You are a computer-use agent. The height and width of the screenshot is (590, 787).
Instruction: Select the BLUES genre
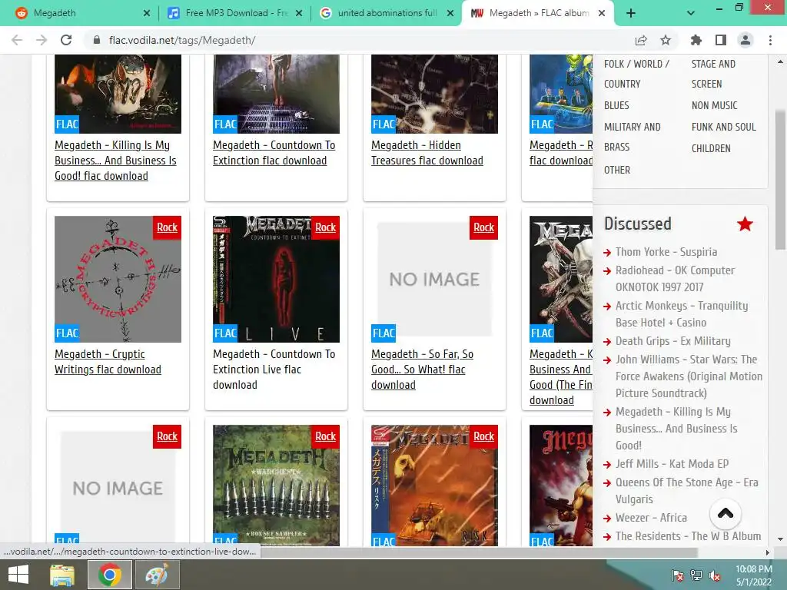click(616, 105)
